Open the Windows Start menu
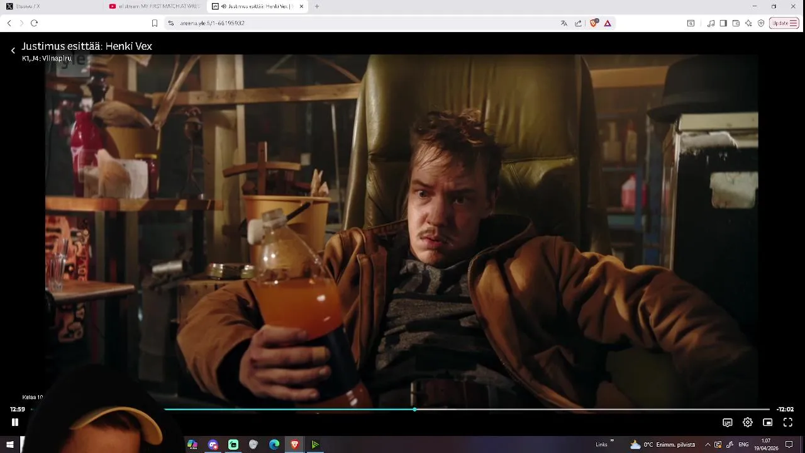The image size is (805, 453). (9, 445)
